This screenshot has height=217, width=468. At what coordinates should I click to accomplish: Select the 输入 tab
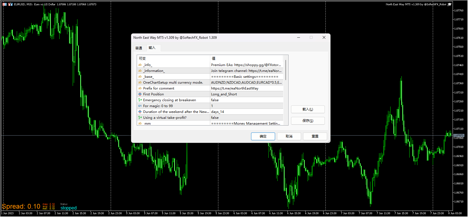152,48
